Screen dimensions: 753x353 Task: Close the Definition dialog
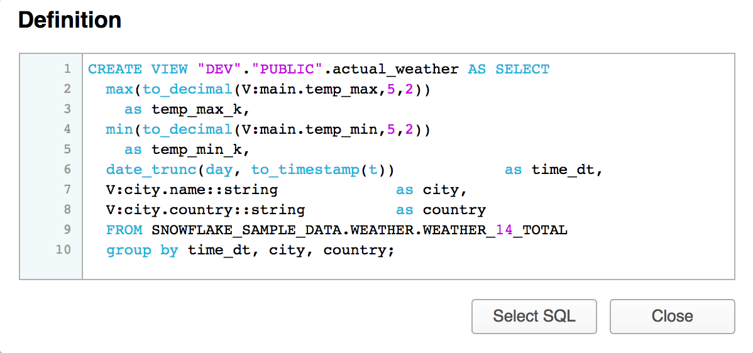pyautogui.click(x=672, y=316)
